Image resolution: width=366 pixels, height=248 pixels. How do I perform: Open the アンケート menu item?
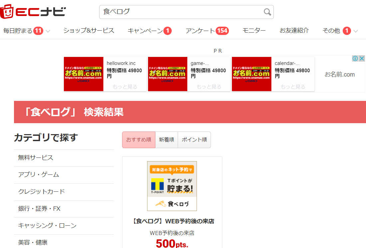[200, 31]
